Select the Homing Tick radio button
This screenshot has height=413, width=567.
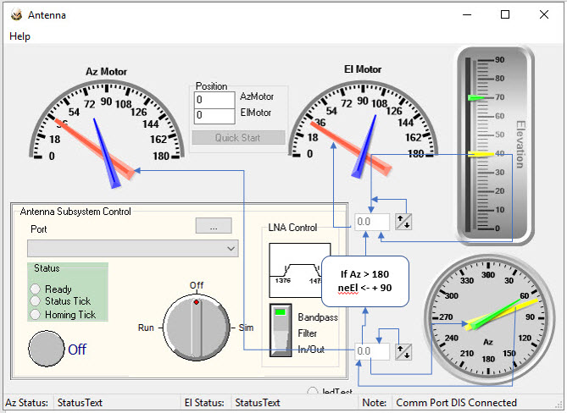pyautogui.click(x=36, y=315)
